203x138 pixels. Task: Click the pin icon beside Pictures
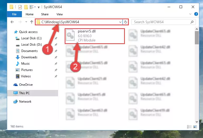56,70
